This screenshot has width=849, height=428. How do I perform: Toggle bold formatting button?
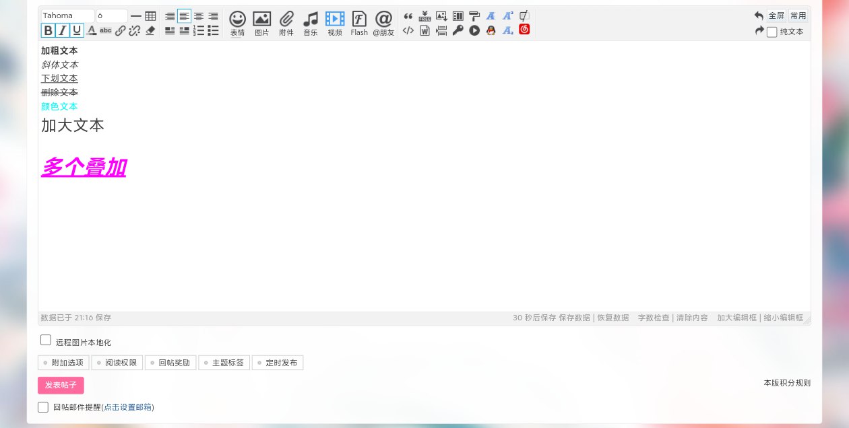[x=48, y=30]
